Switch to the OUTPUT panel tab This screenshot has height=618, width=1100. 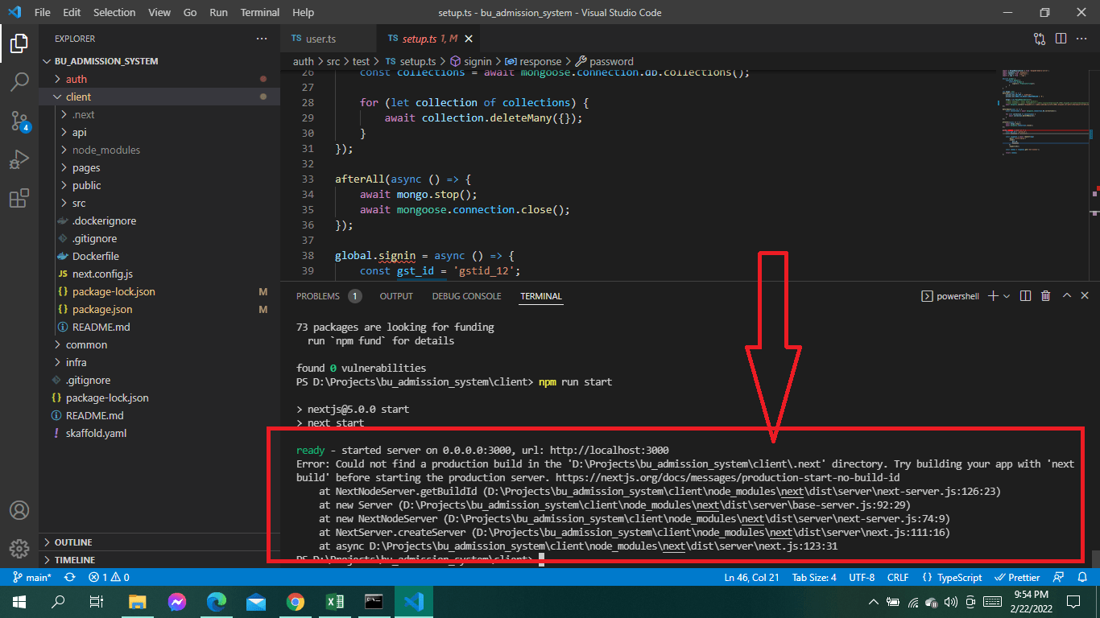[x=396, y=296]
